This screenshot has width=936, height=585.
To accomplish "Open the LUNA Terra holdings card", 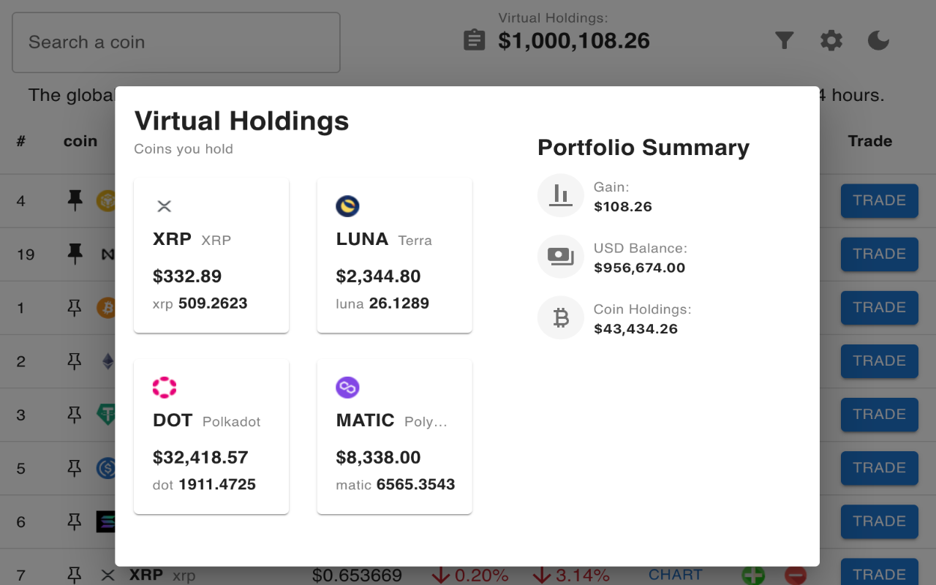I will coord(395,255).
